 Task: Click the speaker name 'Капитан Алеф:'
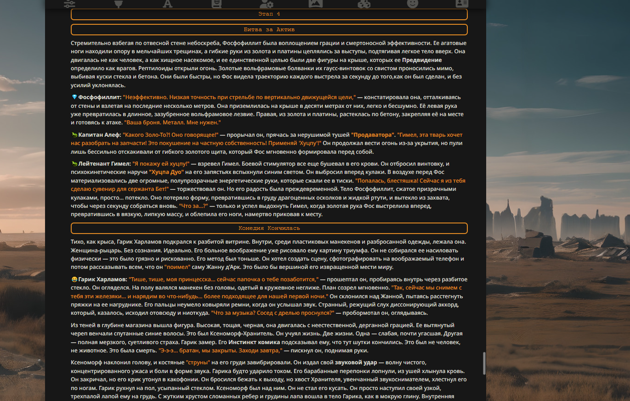pyautogui.click(x=100, y=135)
